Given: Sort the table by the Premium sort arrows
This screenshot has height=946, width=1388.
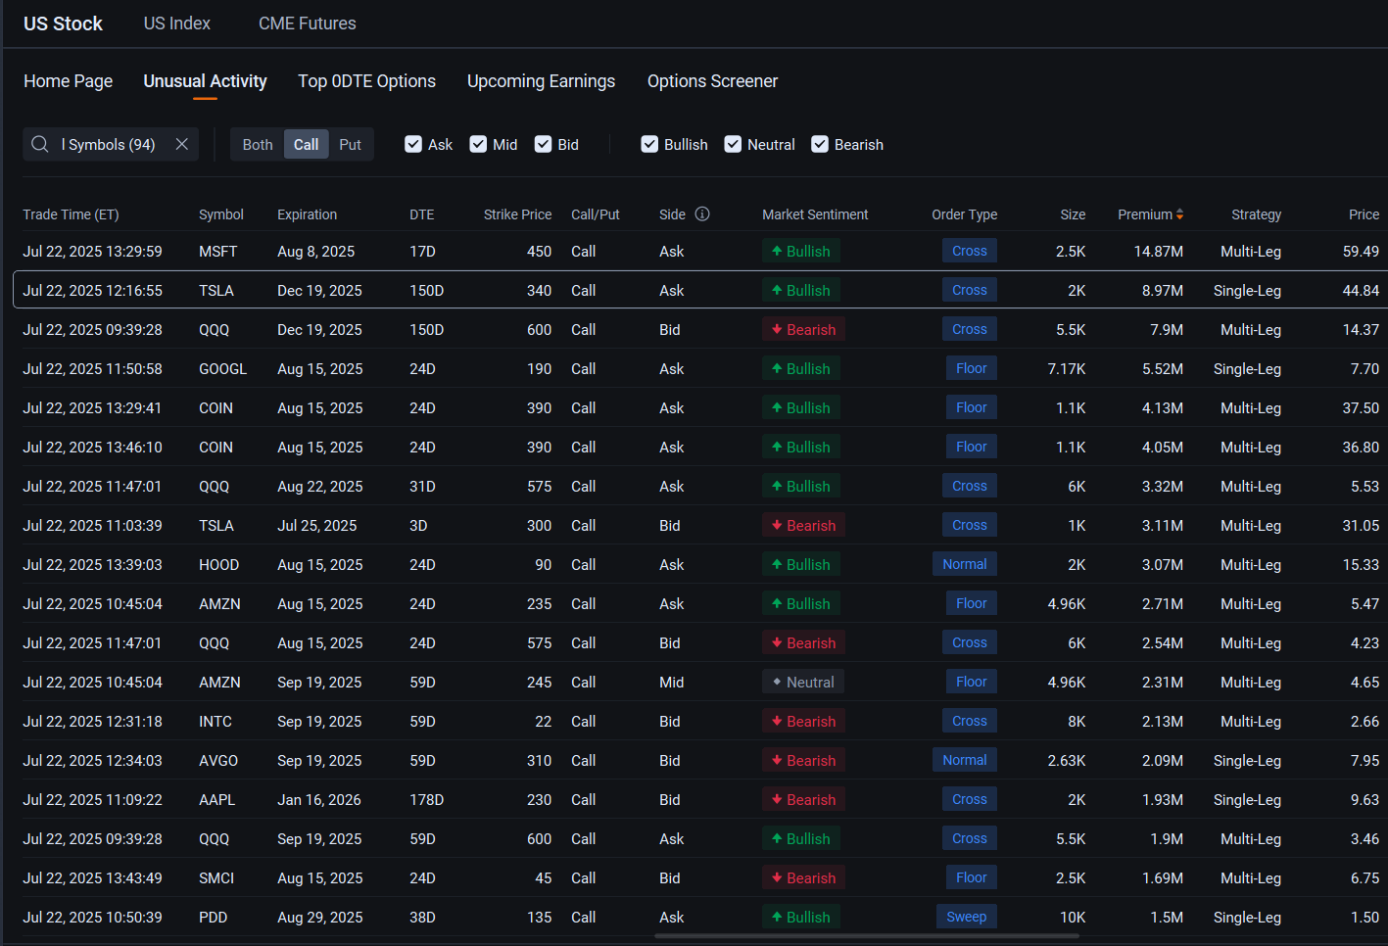Looking at the screenshot, I should [x=1179, y=213].
